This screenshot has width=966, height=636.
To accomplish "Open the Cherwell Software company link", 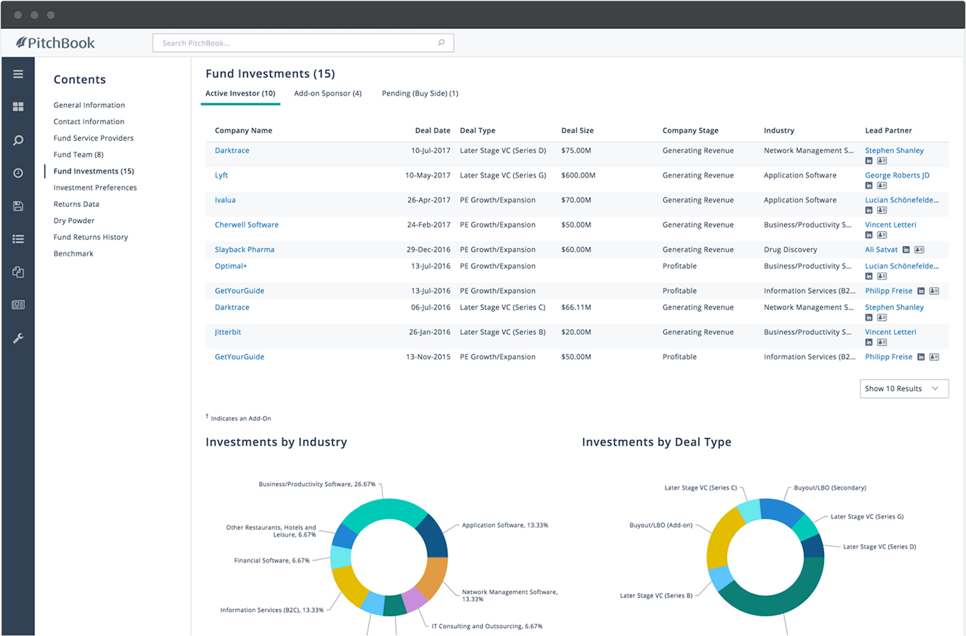I will click(246, 225).
